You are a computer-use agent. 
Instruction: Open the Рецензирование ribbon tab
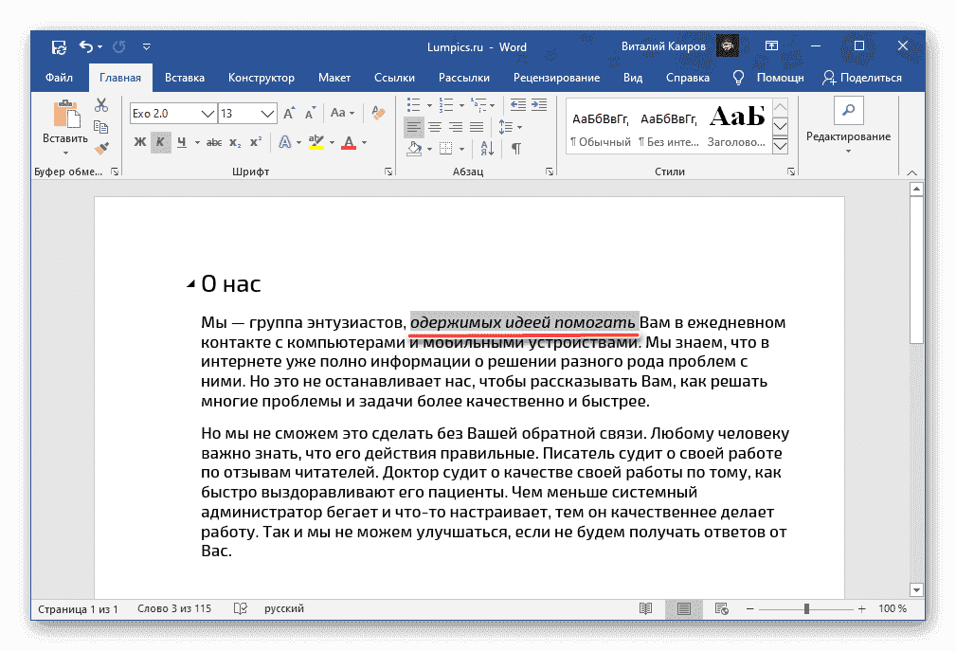(557, 78)
